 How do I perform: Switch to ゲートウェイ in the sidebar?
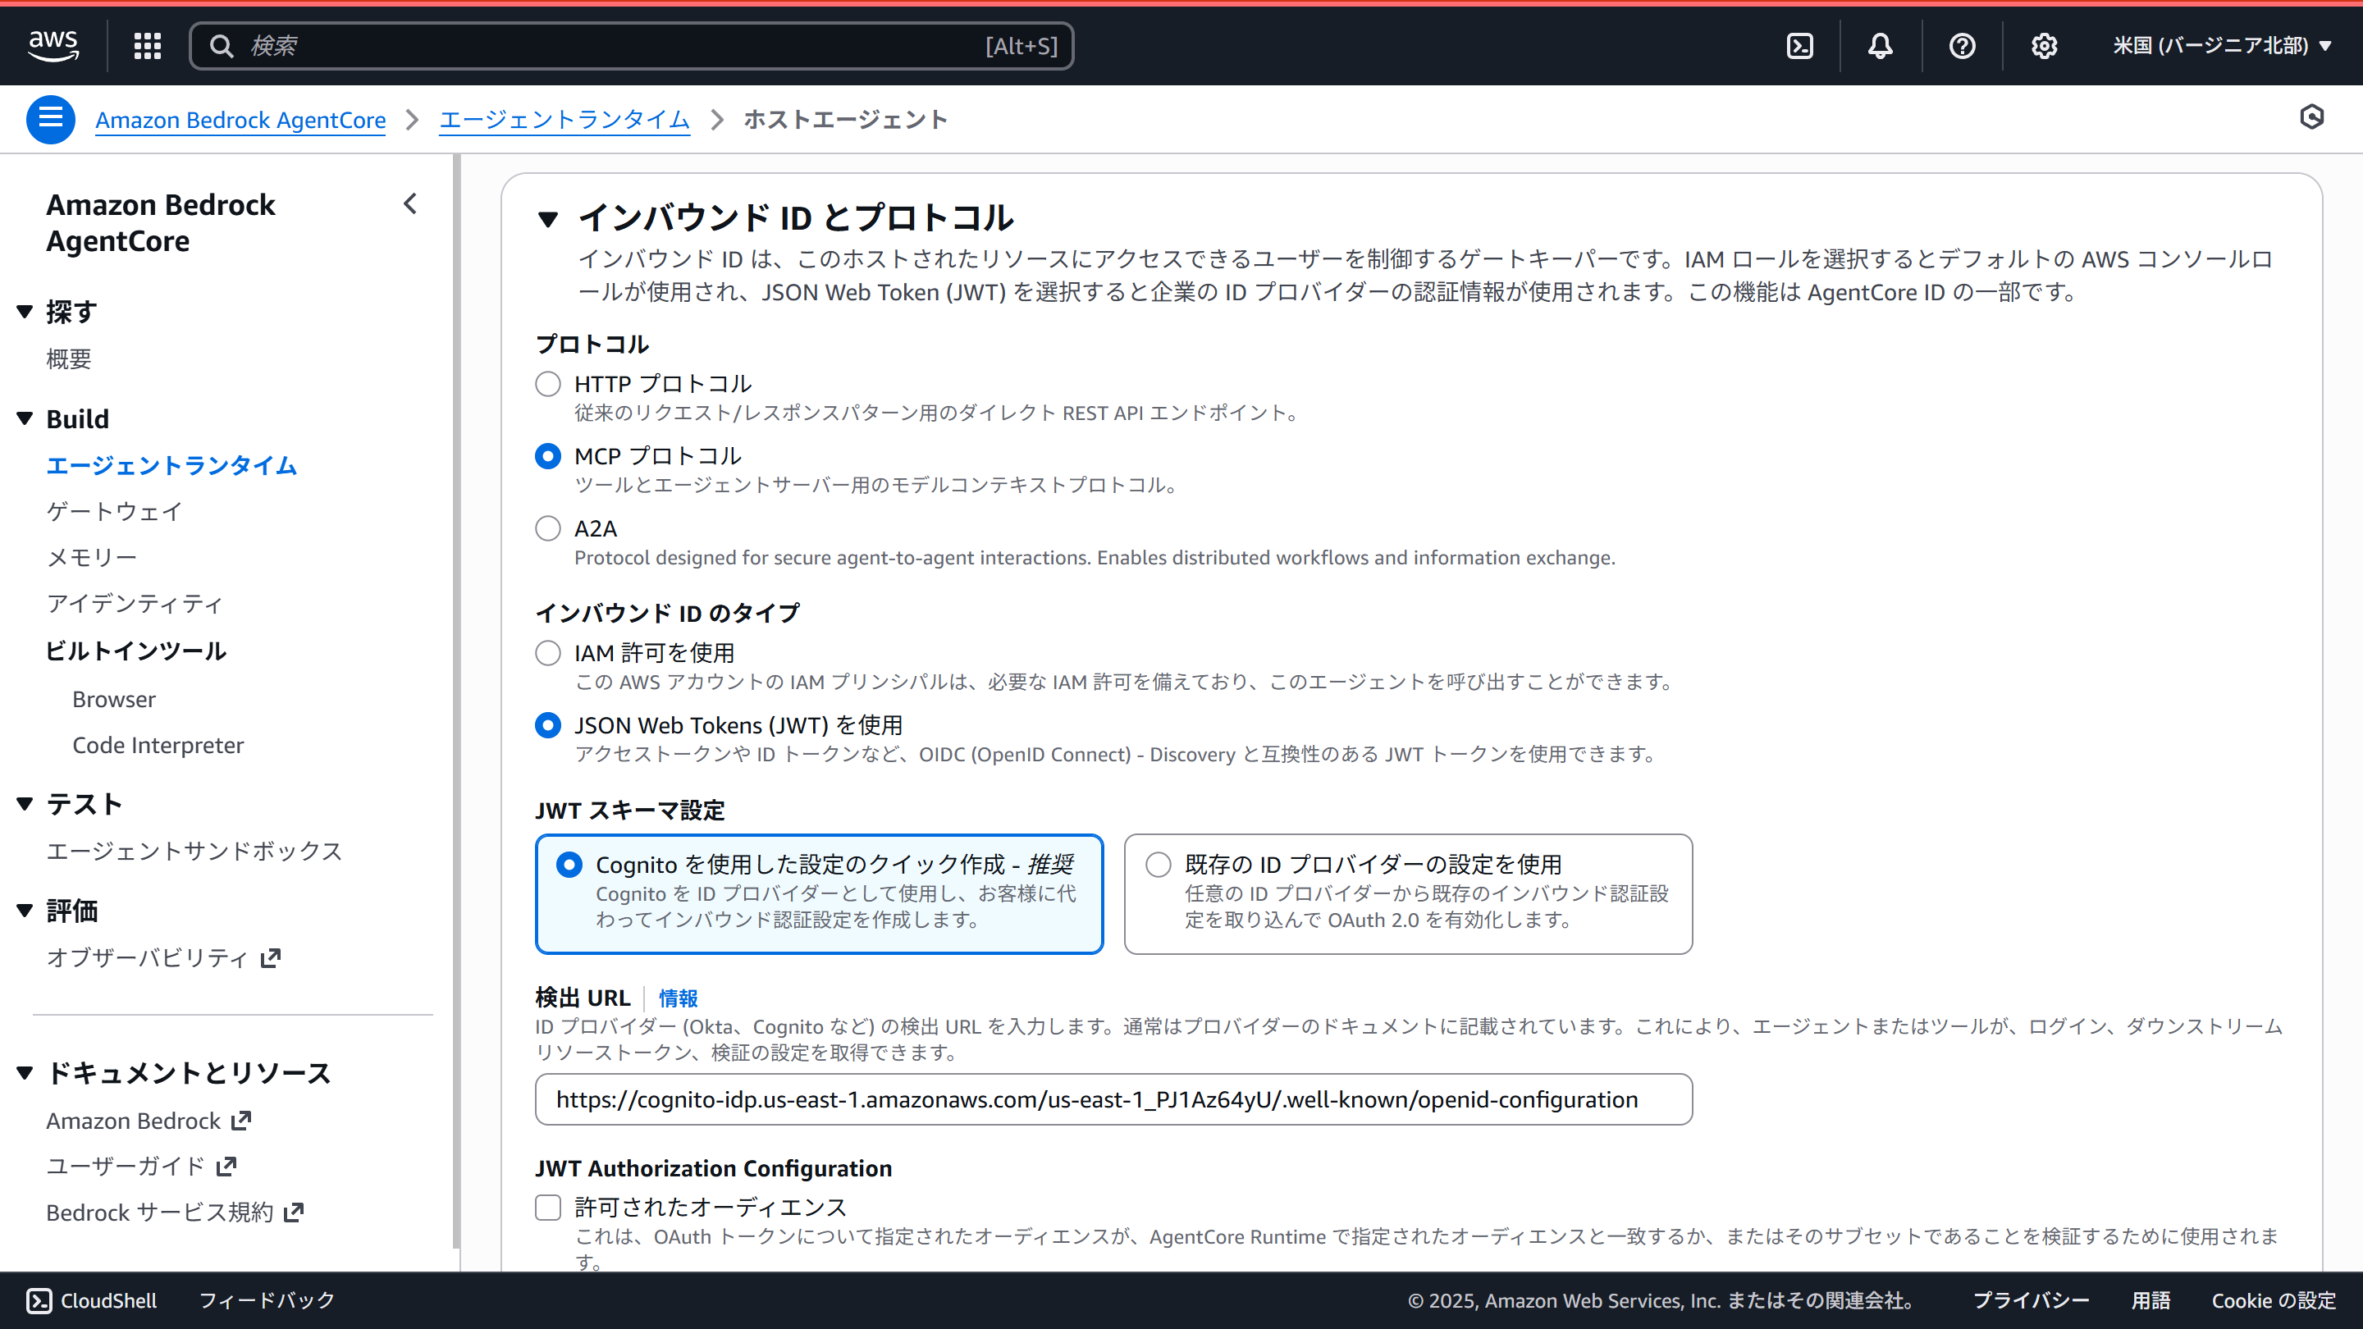coord(113,511)
